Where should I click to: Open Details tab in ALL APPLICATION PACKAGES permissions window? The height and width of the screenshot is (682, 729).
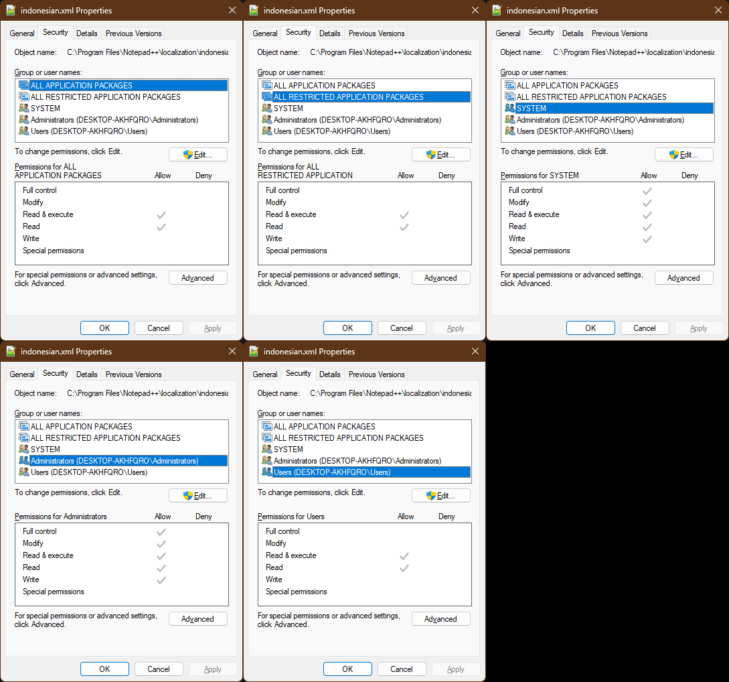87,33
